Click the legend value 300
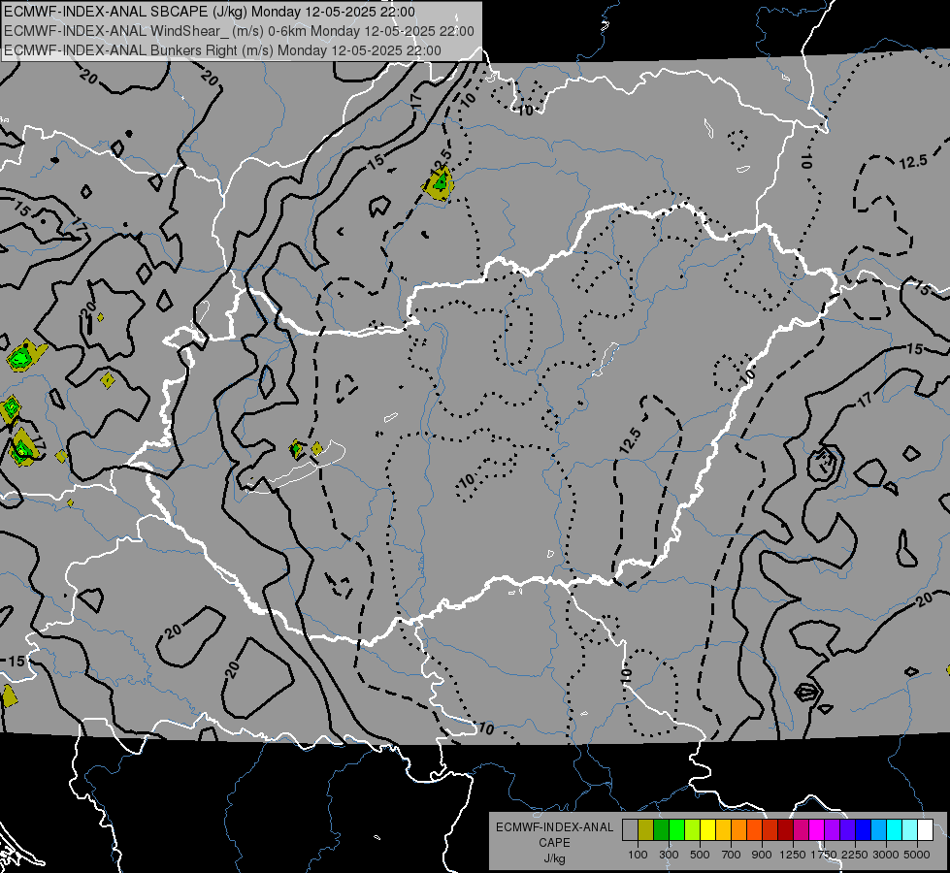 click(669, 855)
